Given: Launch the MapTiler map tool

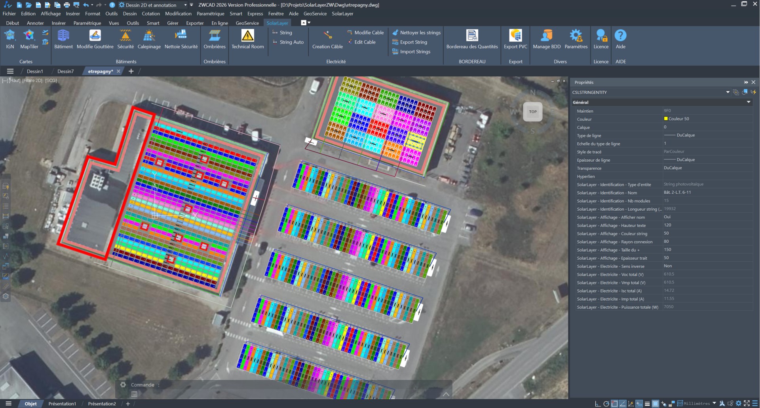Looking at the screenshot, I should [x=29, y=39].
